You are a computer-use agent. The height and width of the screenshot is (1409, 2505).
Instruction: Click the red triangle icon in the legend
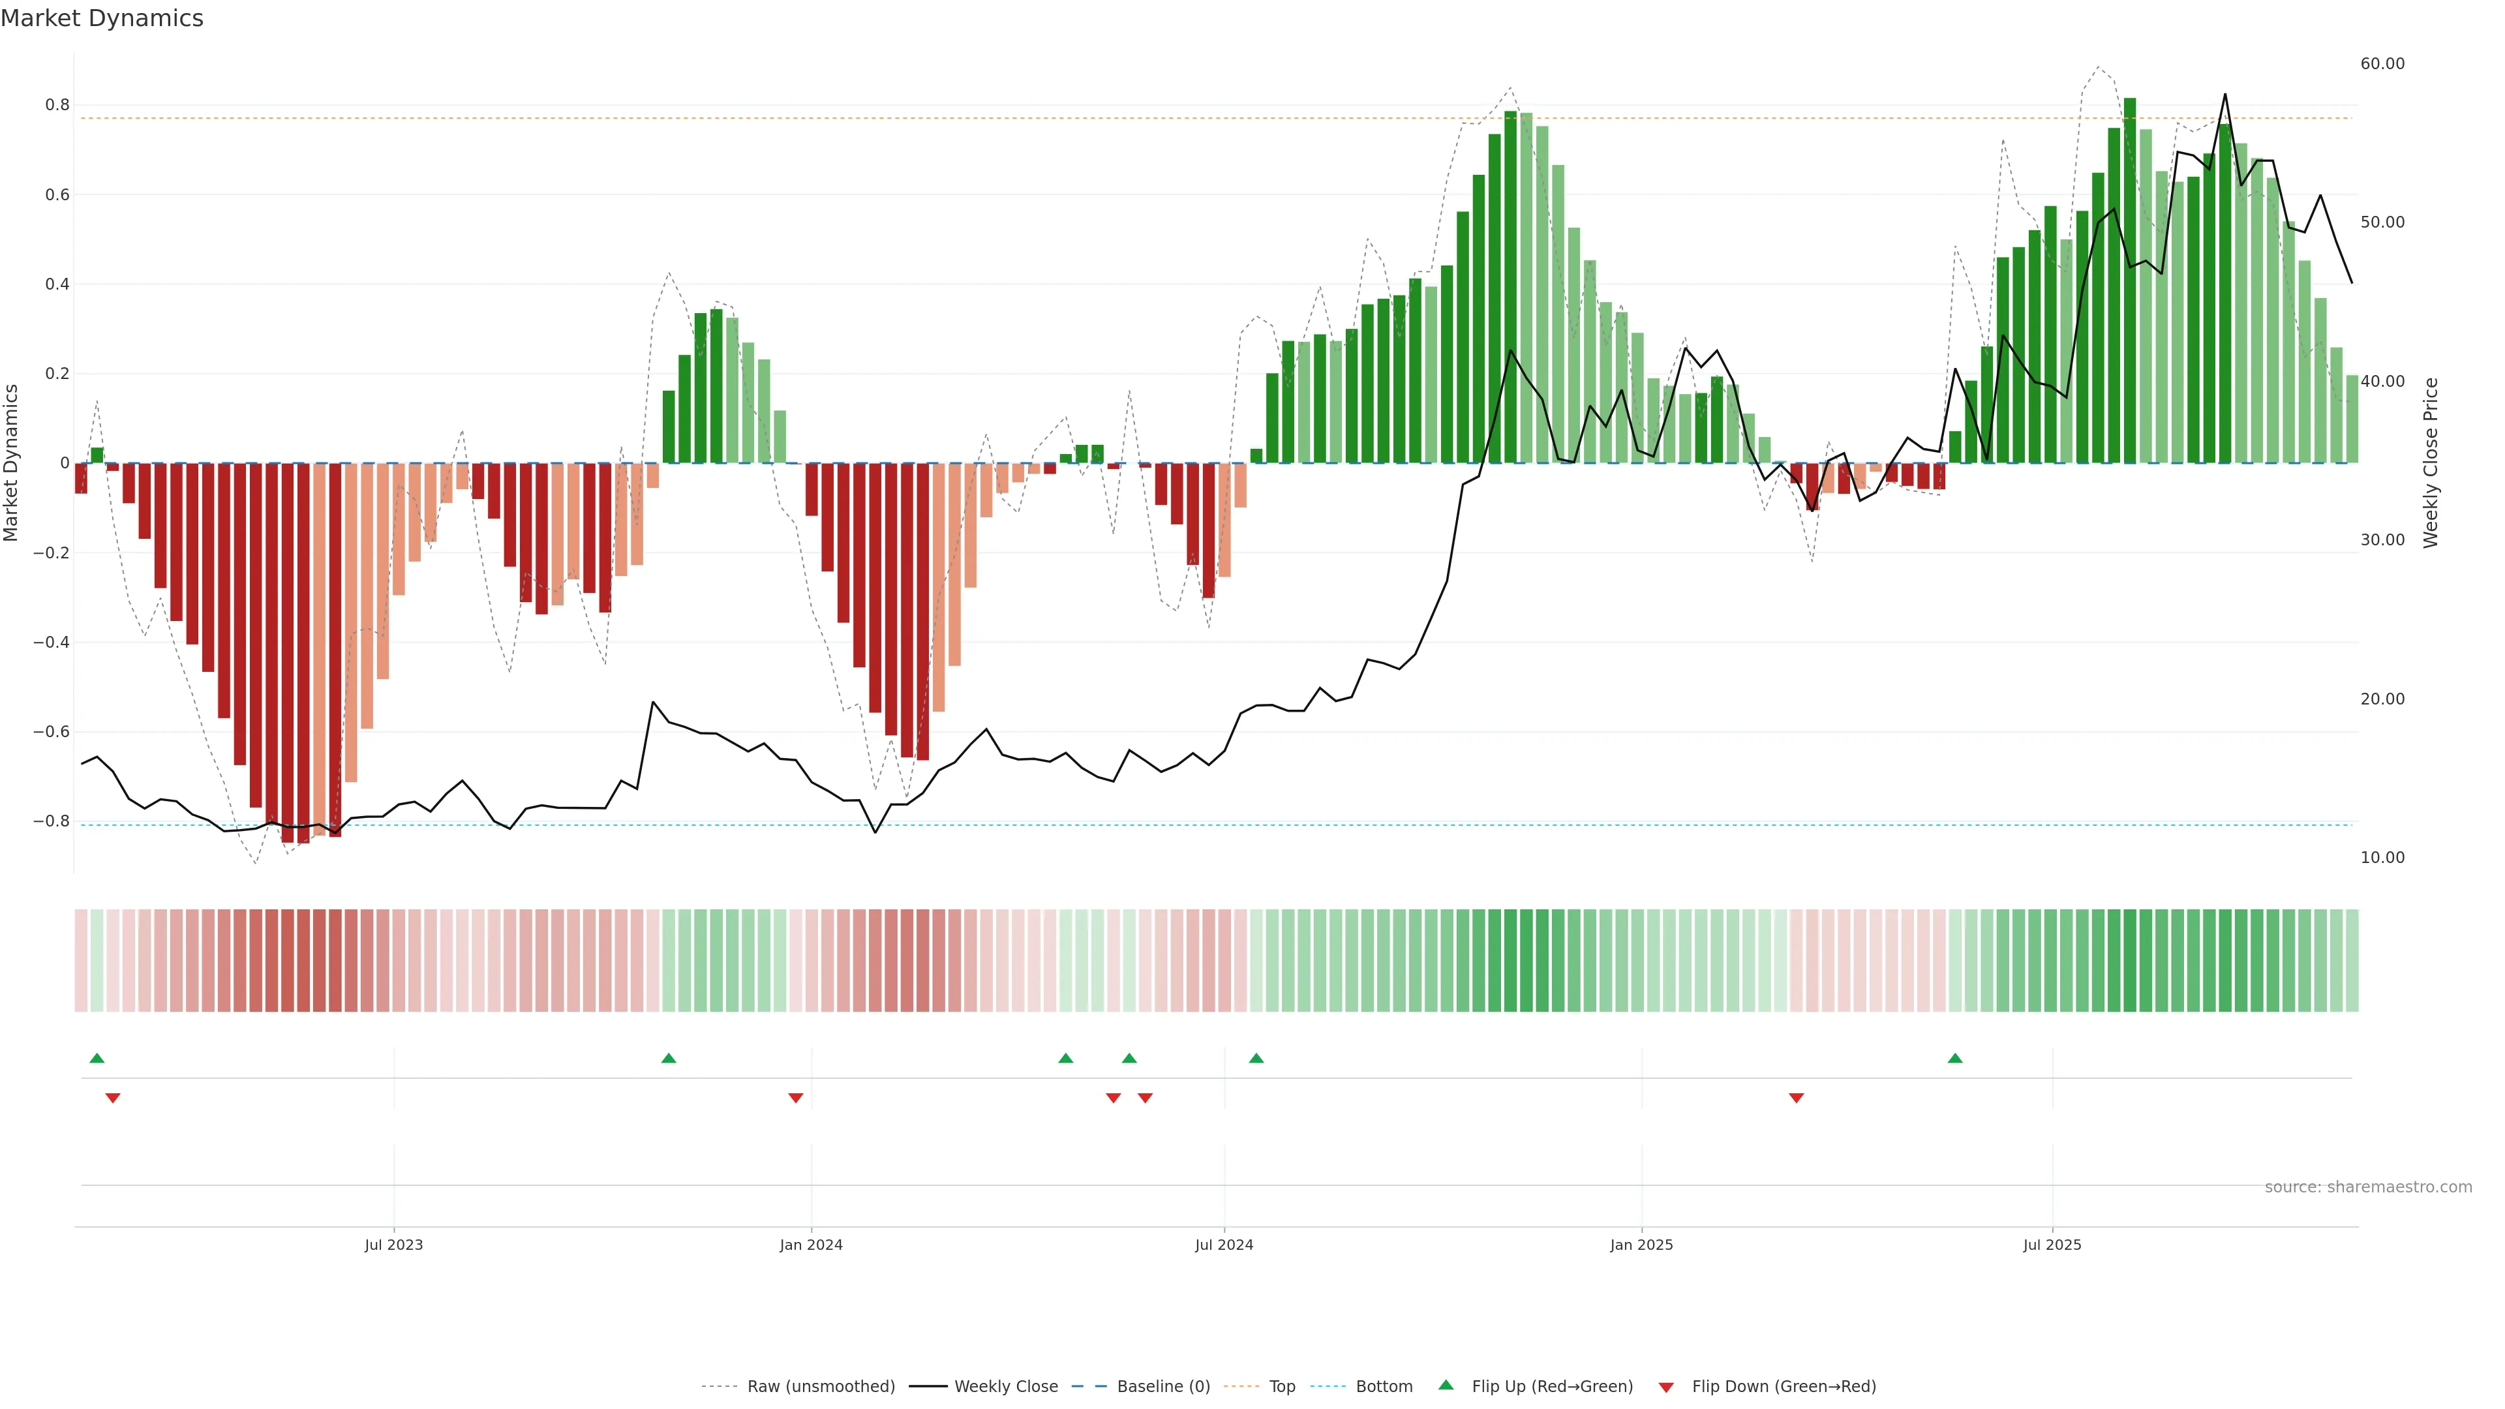click(1666, 1387)
